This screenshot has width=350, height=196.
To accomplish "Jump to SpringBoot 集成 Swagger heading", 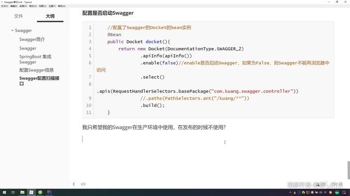I will click(35, 59).
